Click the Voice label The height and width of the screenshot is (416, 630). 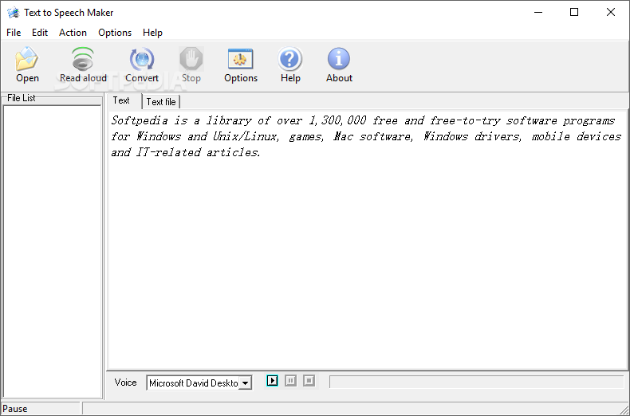[125, 383]
